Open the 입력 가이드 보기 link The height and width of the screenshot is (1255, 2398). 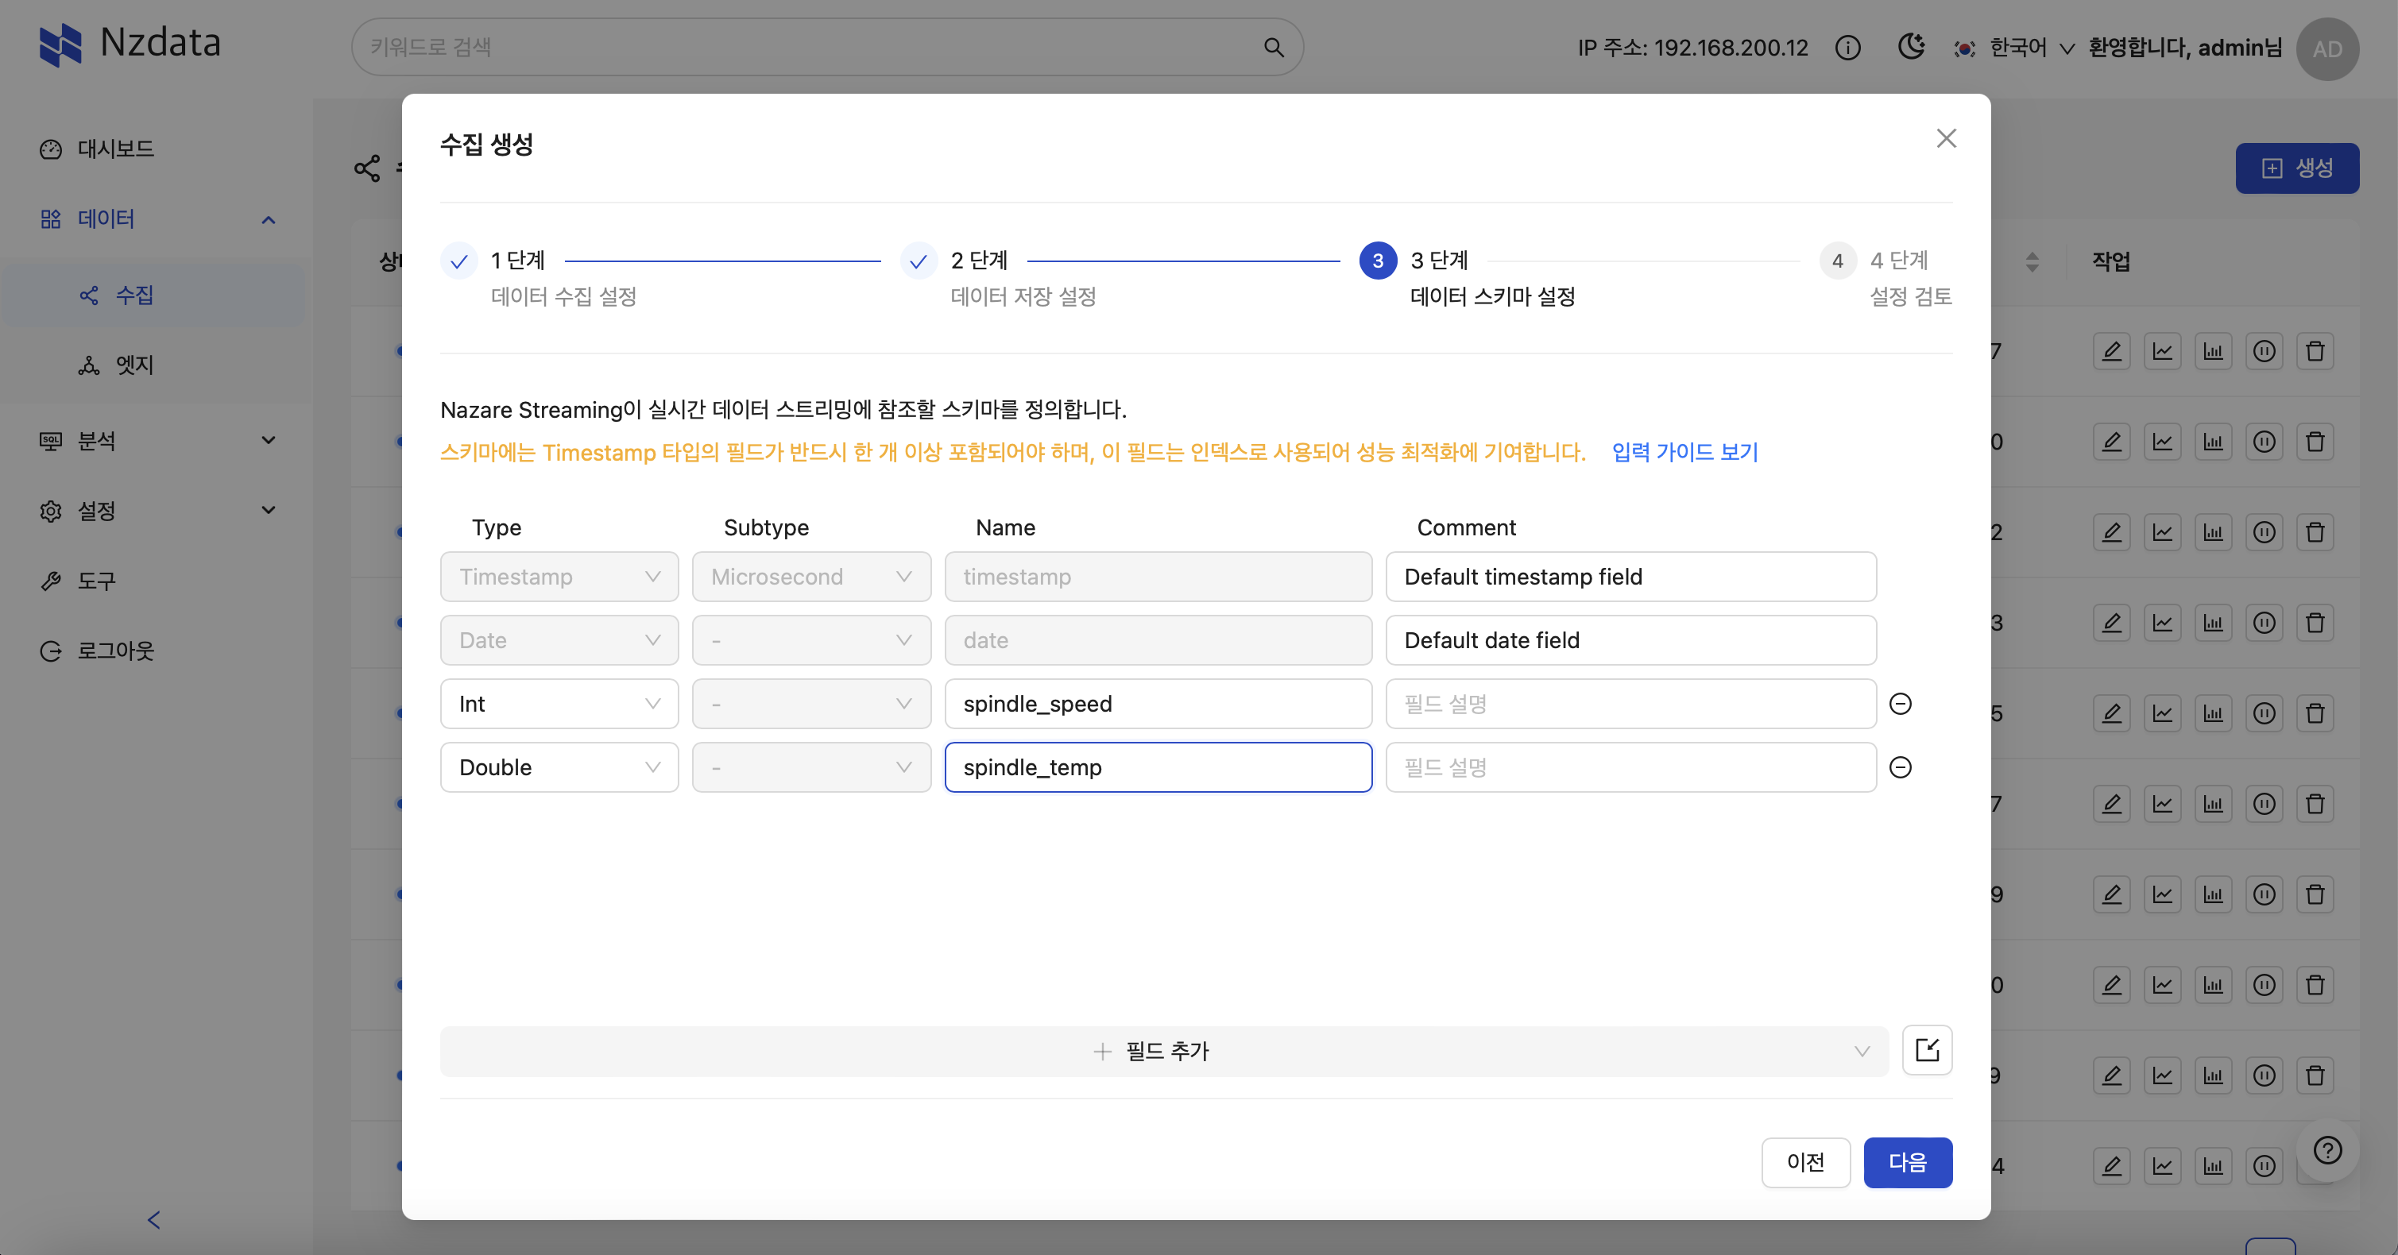pyautogui.click(x=1685, y=452)
